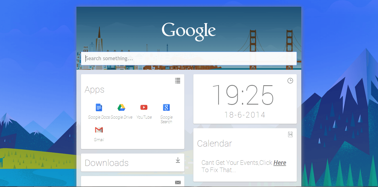The image size is (378, 187).
Task: Launch Google Drive from Apps
Action: tap(121, 107)
